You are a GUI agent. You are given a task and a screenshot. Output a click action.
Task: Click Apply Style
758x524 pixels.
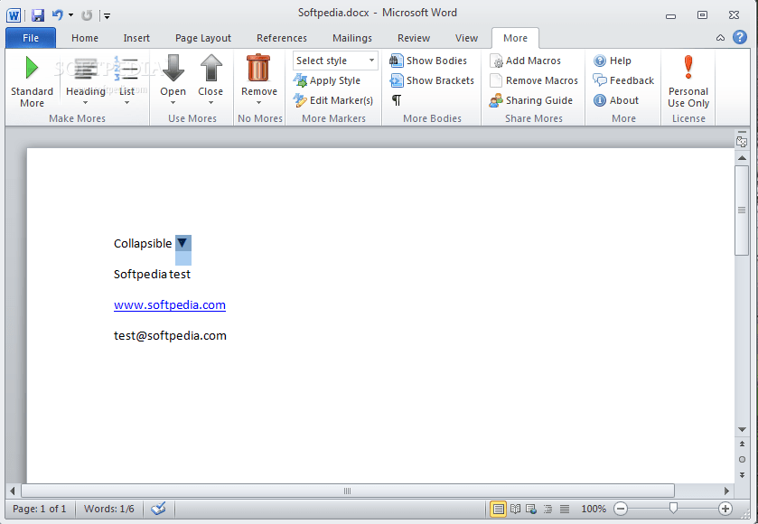pyautogui.click(x=327, y=80)
